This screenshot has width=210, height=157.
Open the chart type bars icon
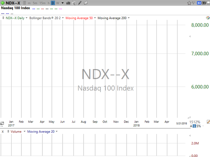[68, 3]
